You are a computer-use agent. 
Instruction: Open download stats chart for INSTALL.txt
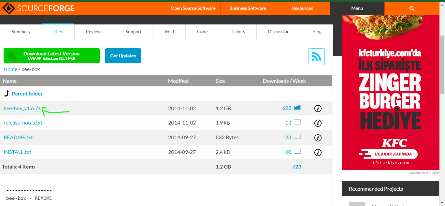[x=297, y=151]
